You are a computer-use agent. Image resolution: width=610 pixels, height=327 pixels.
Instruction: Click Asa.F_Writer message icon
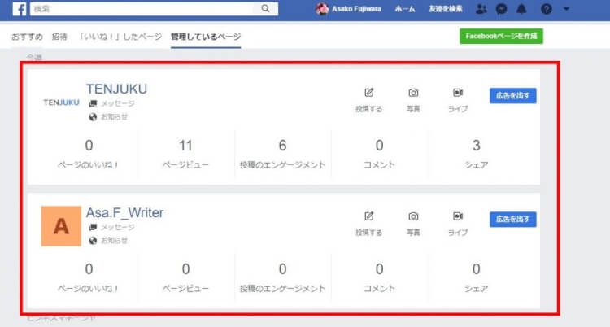[x=93, y=227]
